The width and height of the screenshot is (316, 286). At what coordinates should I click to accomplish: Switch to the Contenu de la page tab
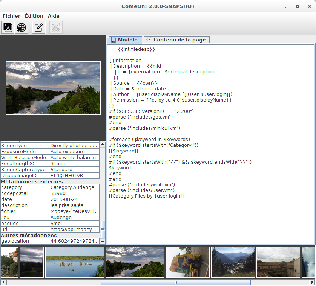pyautogui.click(x=176, y=40)
